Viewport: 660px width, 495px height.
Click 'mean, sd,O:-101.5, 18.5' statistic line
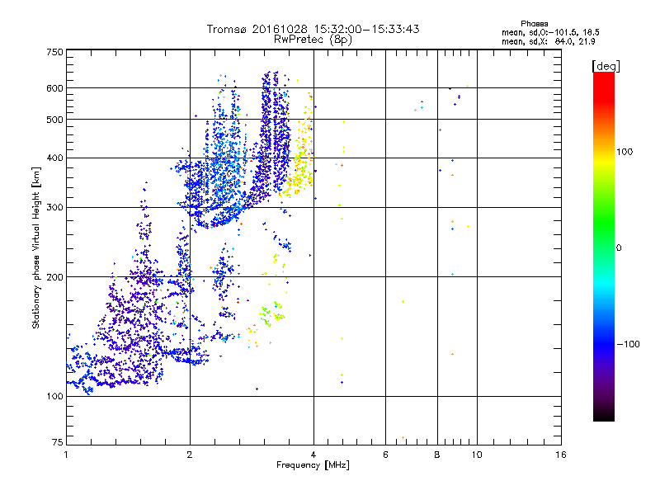click(550, 32)
